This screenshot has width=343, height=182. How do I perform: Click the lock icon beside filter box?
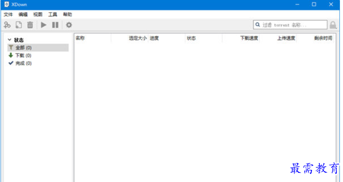tap(333, 25)
